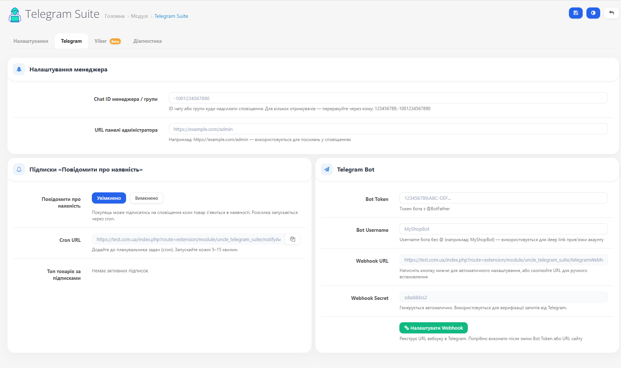This screenshot has width=621, height=368.
Task: Click the Telegram Suite breadcrumb link
Action: point(171,16)
